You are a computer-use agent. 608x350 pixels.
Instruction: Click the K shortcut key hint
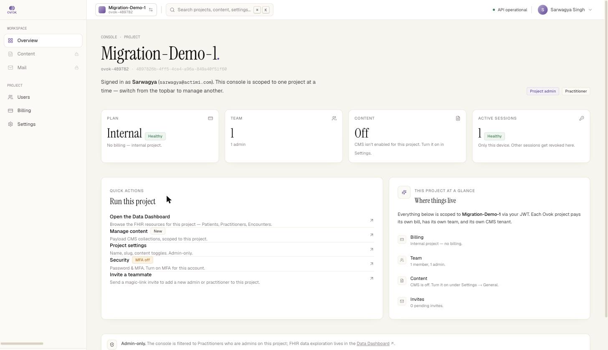point(266,10)
